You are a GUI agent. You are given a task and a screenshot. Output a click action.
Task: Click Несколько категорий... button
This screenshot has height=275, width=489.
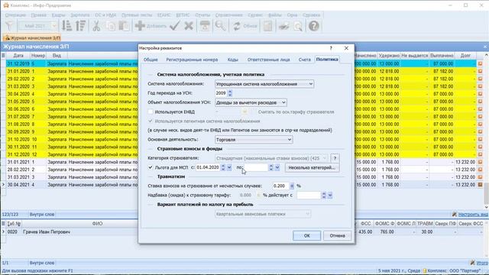point(312,167)
